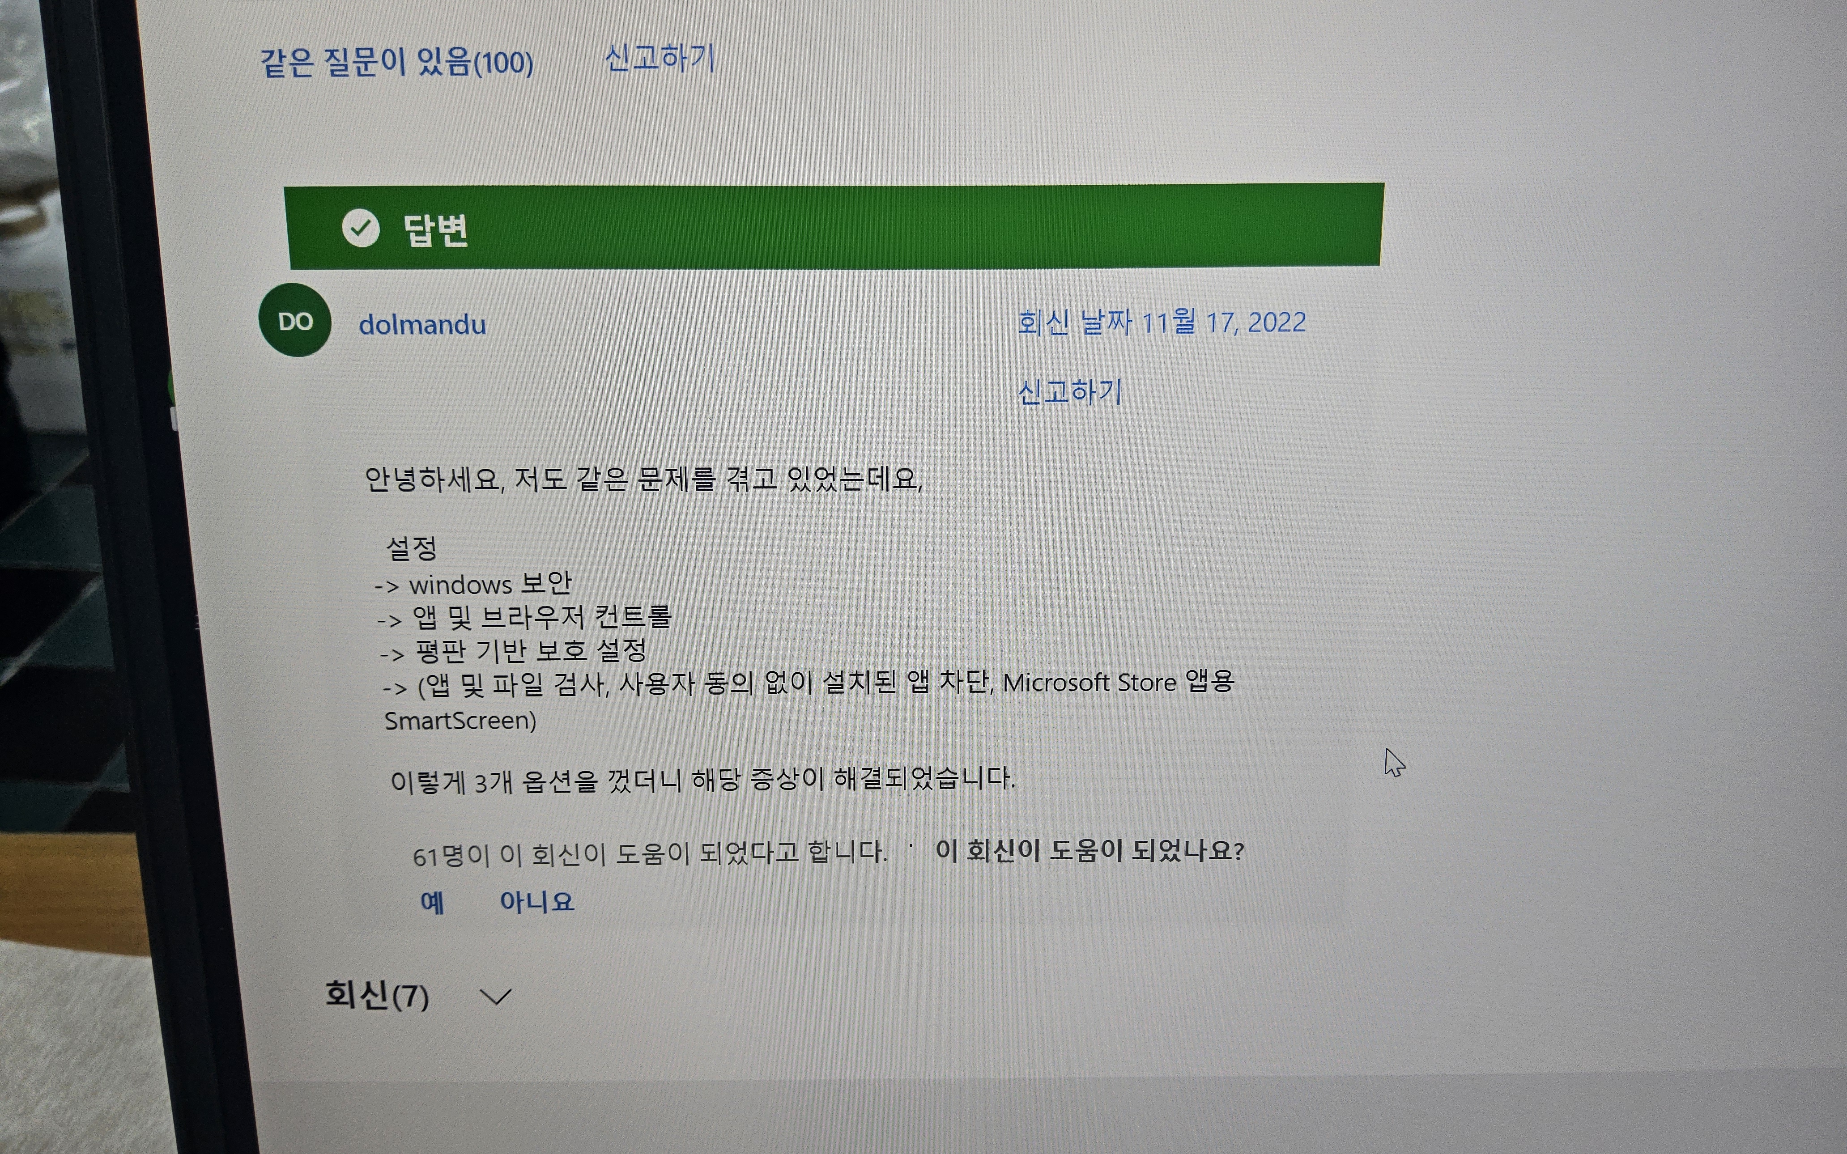Click '아니요' to mark the reply unhelpful
The width and height of the screenshot is (1847, 1154).
pos(536,901)
